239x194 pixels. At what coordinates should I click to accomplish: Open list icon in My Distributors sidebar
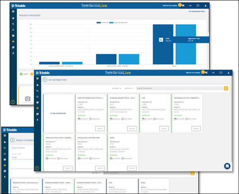pos(37,97)
